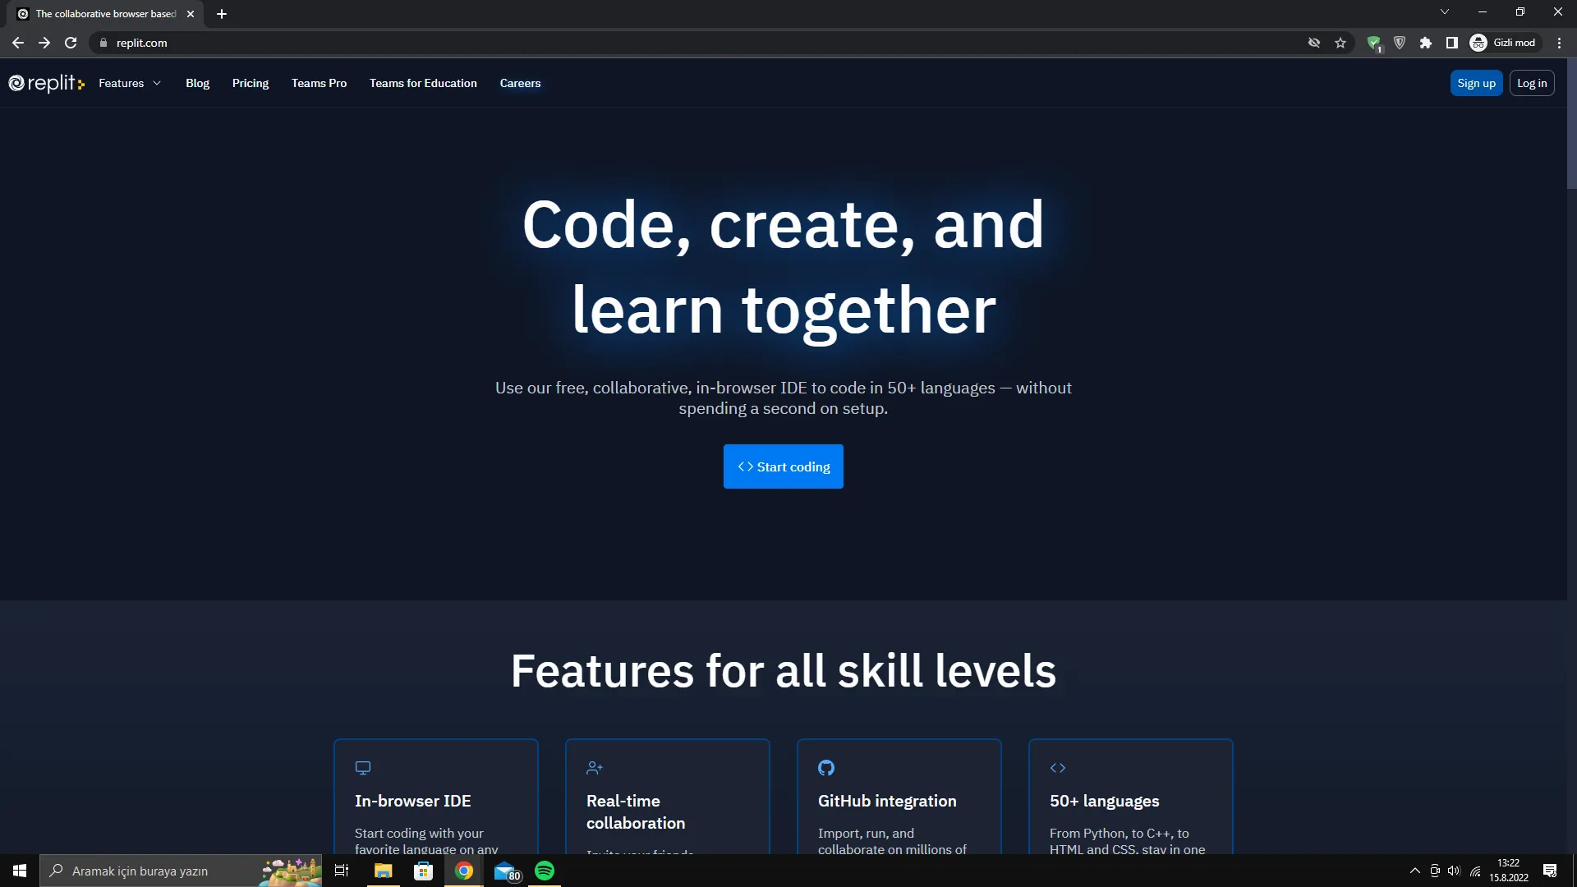Open Chrome three-dot menu

1559,43
